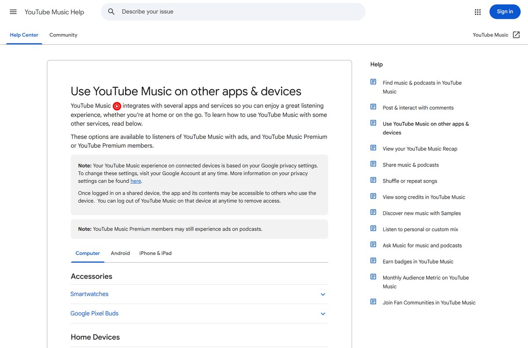Image resolution: width=528 pixels, height=348 pixels.
Task: Select the Android tab
Action: [120, 253]
